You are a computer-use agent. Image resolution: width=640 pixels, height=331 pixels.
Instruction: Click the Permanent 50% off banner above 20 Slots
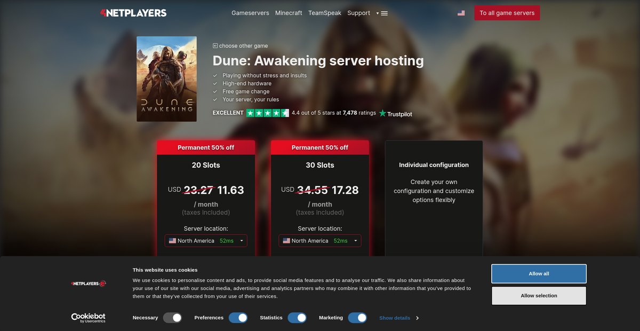point(206,147)
